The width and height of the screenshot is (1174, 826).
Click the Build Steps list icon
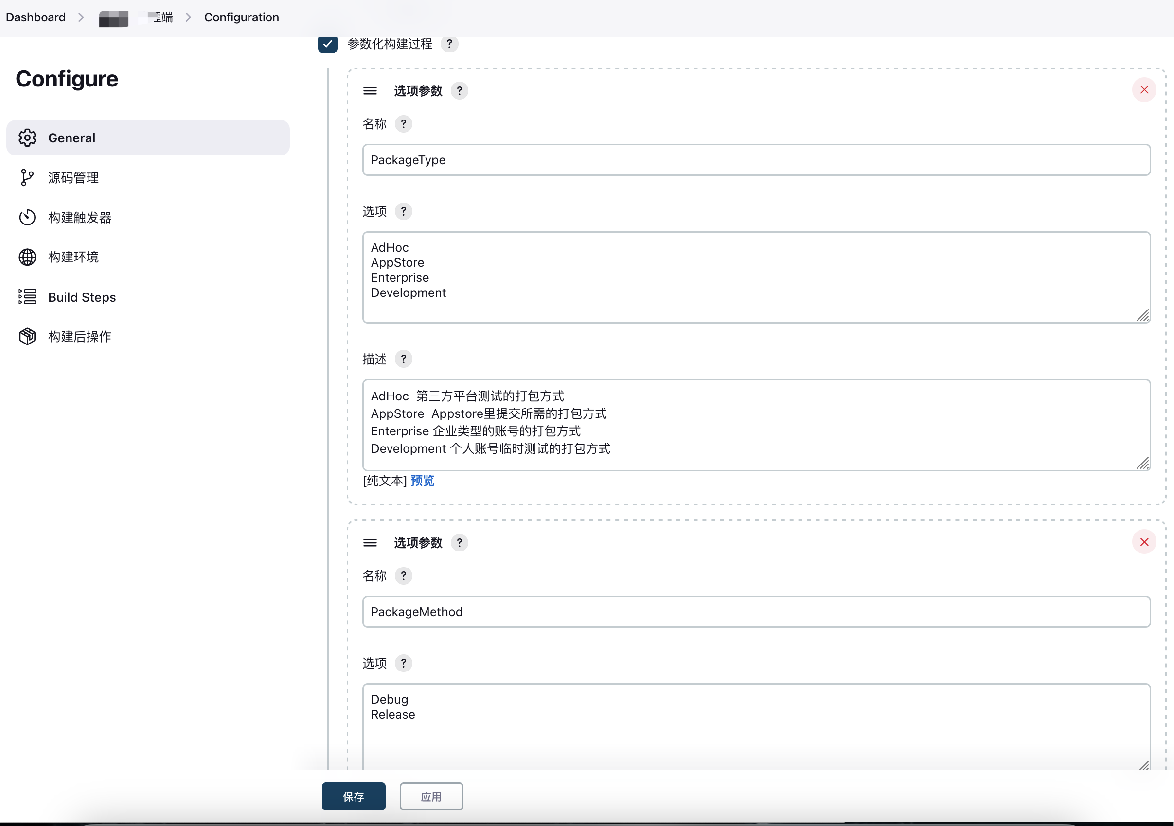pos(27,297)
